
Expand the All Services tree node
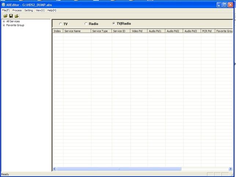tap(4, 21)
